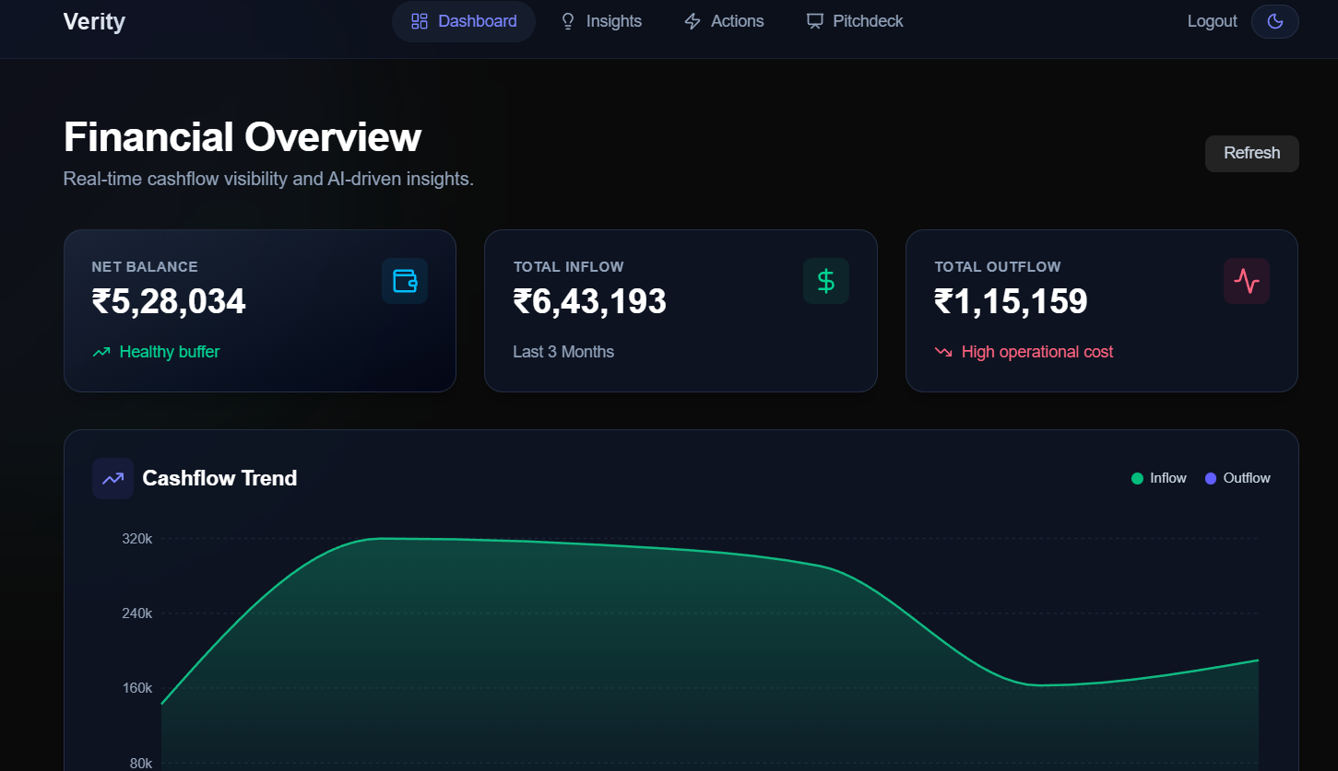Click the presentation icon next to Pitchdeck
The height and width of the screenshot is (771, 1338).
(814, 21)
